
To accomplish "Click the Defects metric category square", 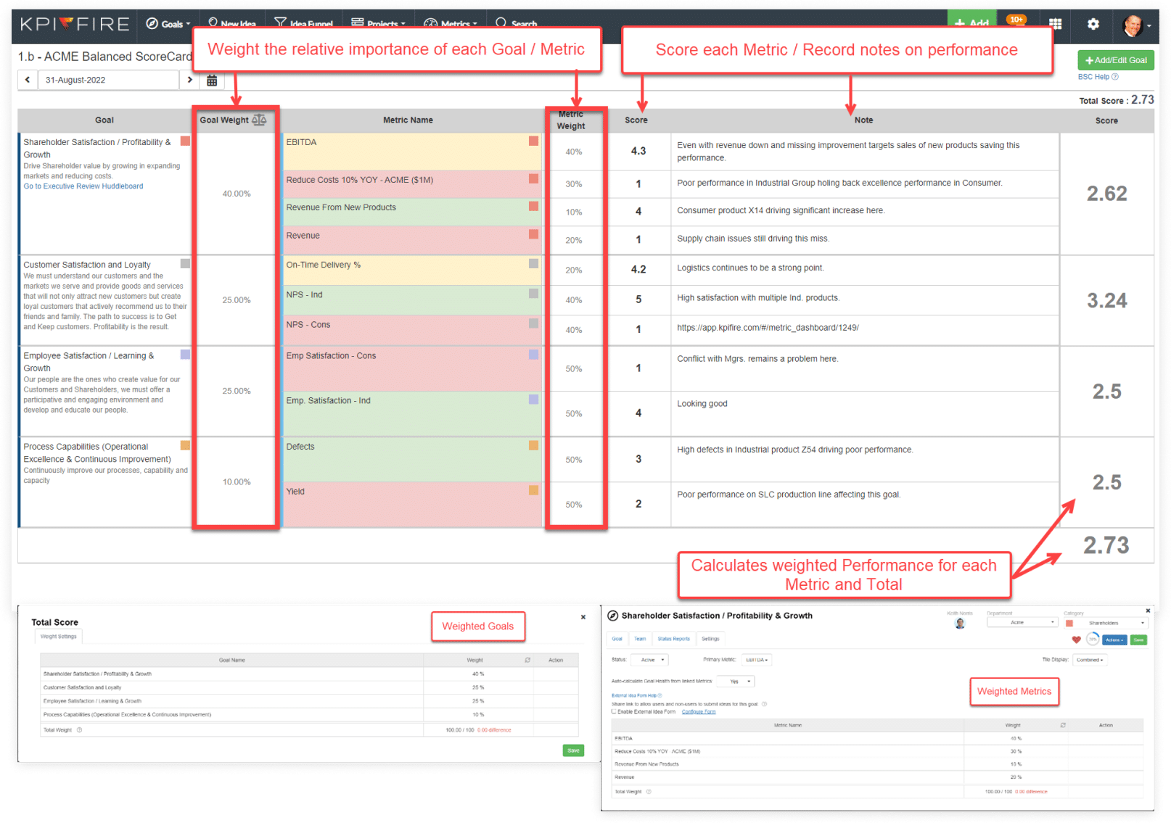I will [533, 445].
